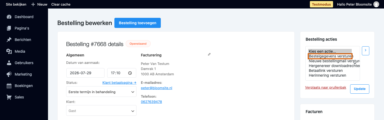Image resolution: width=384 pixels, height=120 pixels.
Task: Click the Sales shopping cart icon
Action: [9, 97]
